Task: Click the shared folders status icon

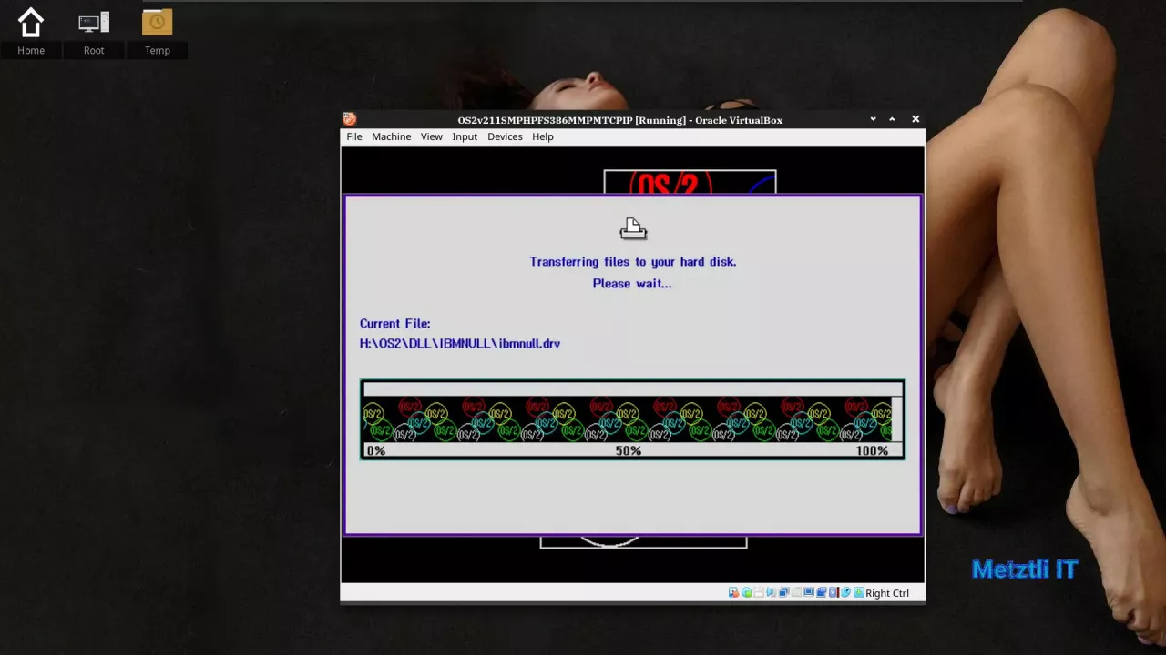Action: tap(821, 592)
